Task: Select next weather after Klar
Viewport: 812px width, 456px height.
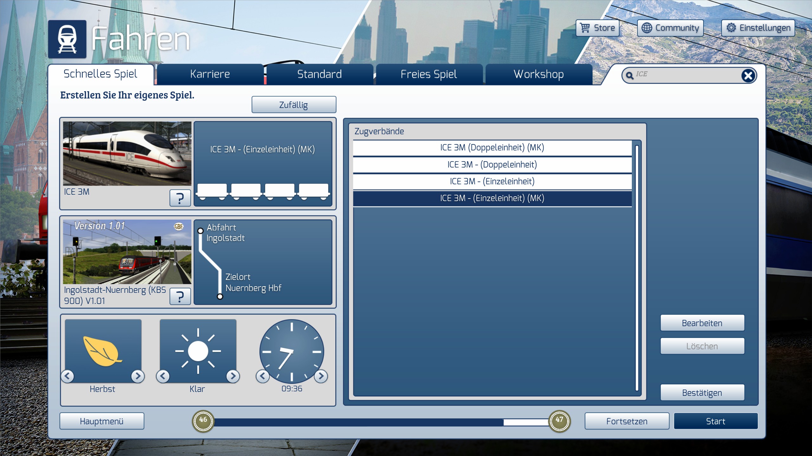Action: [233, 376]
